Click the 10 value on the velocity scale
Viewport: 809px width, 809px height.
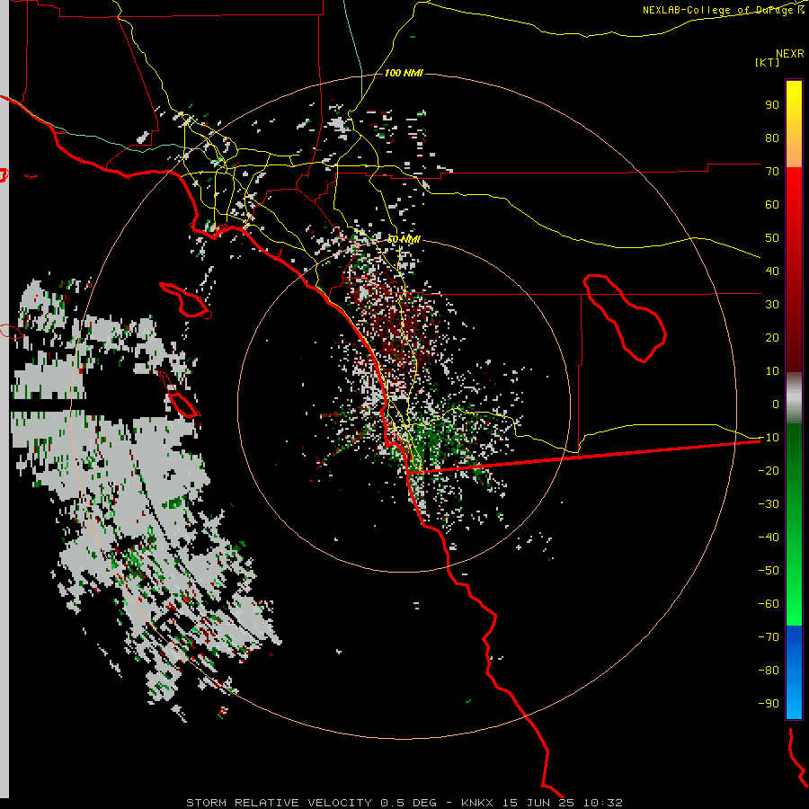point(772,371)
